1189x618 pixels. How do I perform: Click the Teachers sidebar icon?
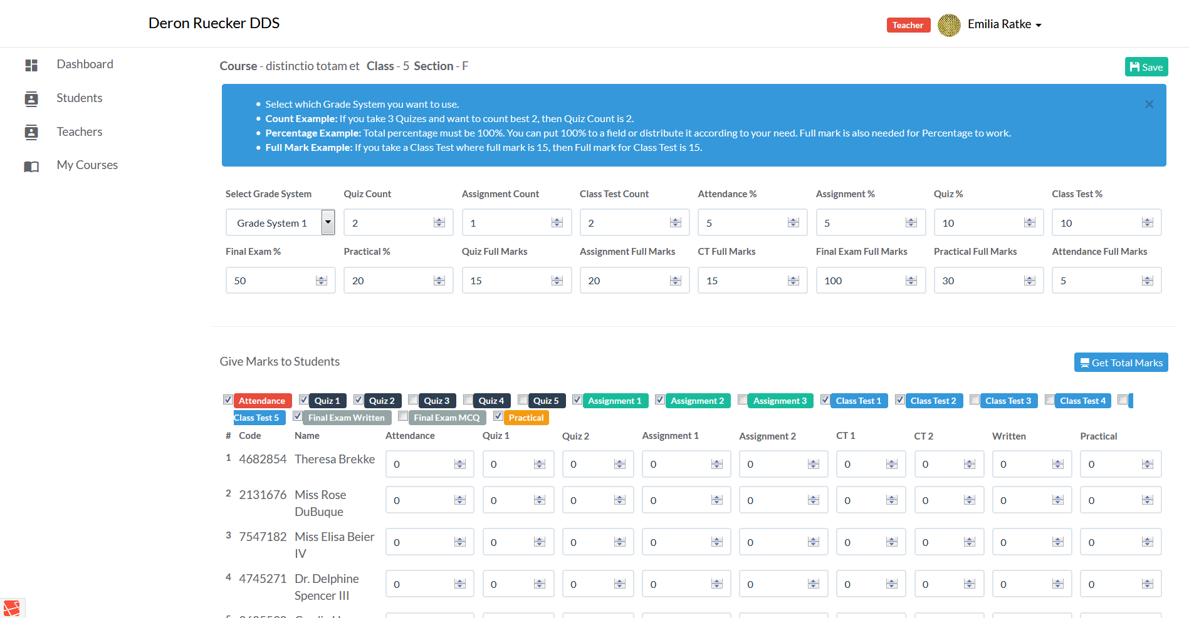(x=31, y=132)
